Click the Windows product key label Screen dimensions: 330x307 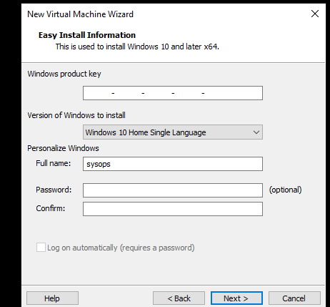tap(64, 74)
